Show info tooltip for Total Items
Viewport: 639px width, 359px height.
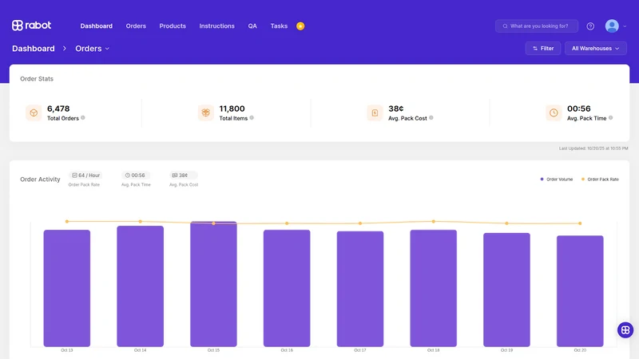click(252, 117)
